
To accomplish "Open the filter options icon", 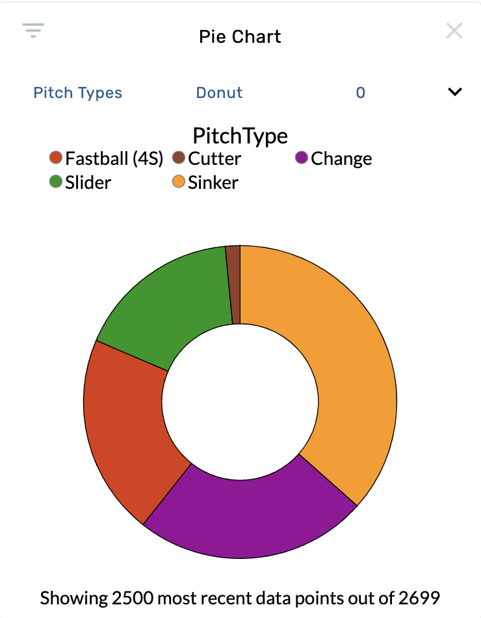I will pyautogui.click(x=33, y=31).
